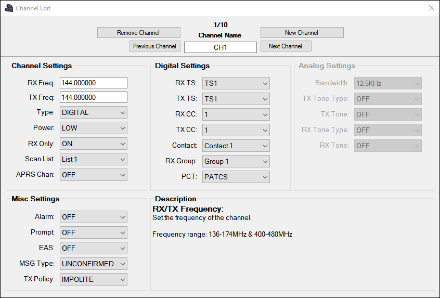Close the Channel Edit window
Viewport: 440px width, 298px height.
(x=431, y=8)
